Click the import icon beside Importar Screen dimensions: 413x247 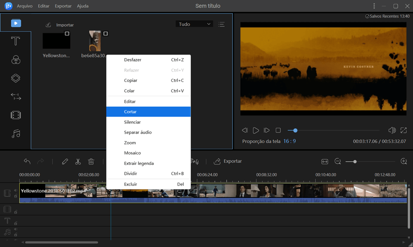tap(48, 25)
